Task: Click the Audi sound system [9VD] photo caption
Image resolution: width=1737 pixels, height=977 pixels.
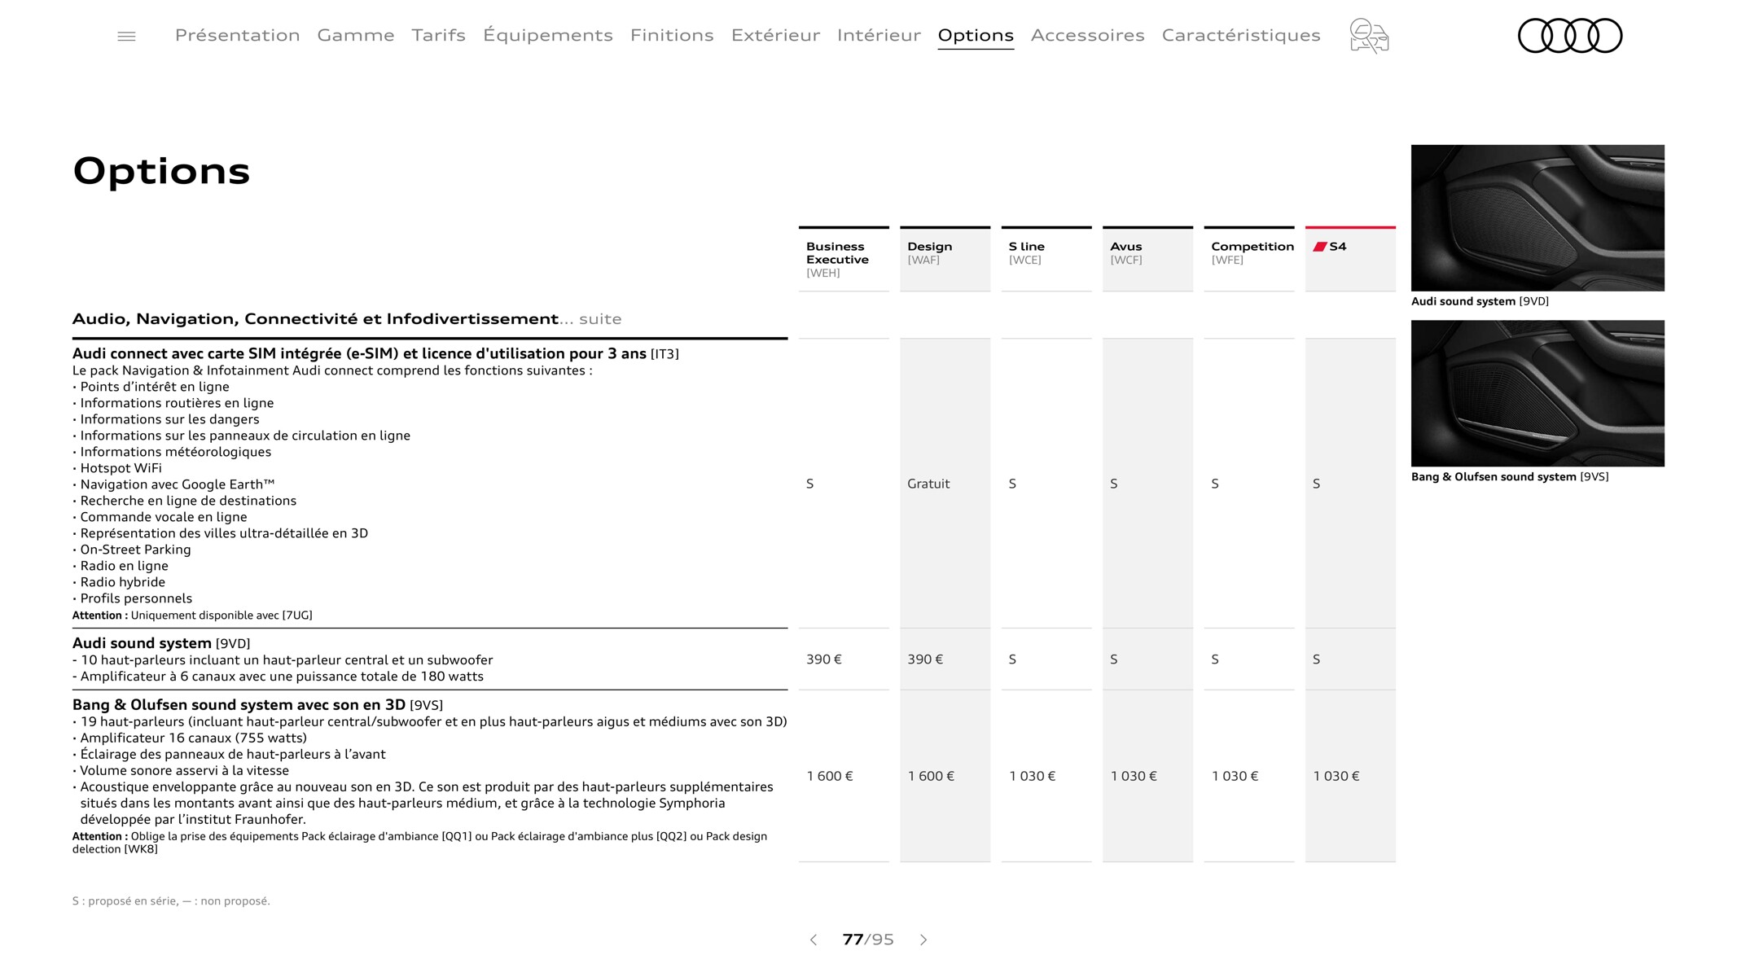Action: click(x=1480, y=301)
